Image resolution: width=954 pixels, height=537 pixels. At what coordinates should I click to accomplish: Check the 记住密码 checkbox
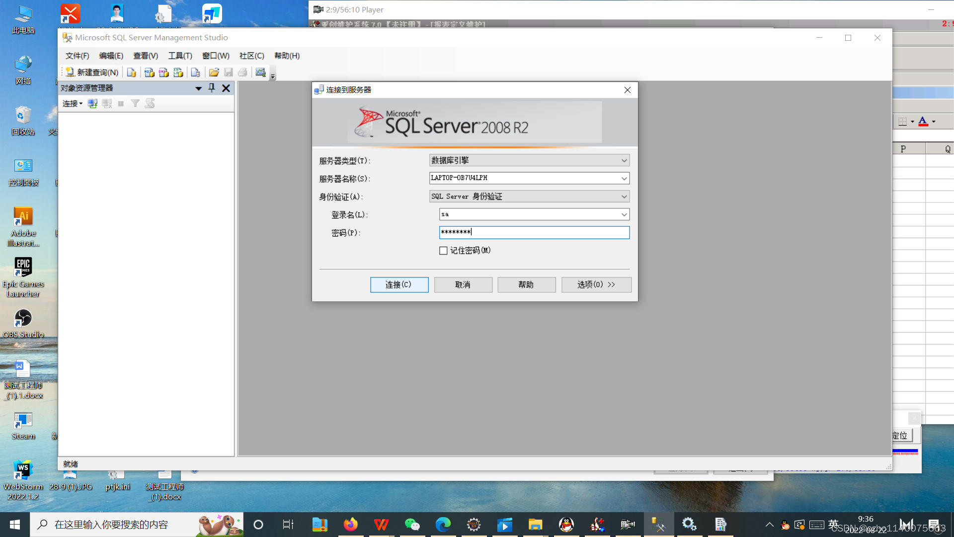point(443,251)
